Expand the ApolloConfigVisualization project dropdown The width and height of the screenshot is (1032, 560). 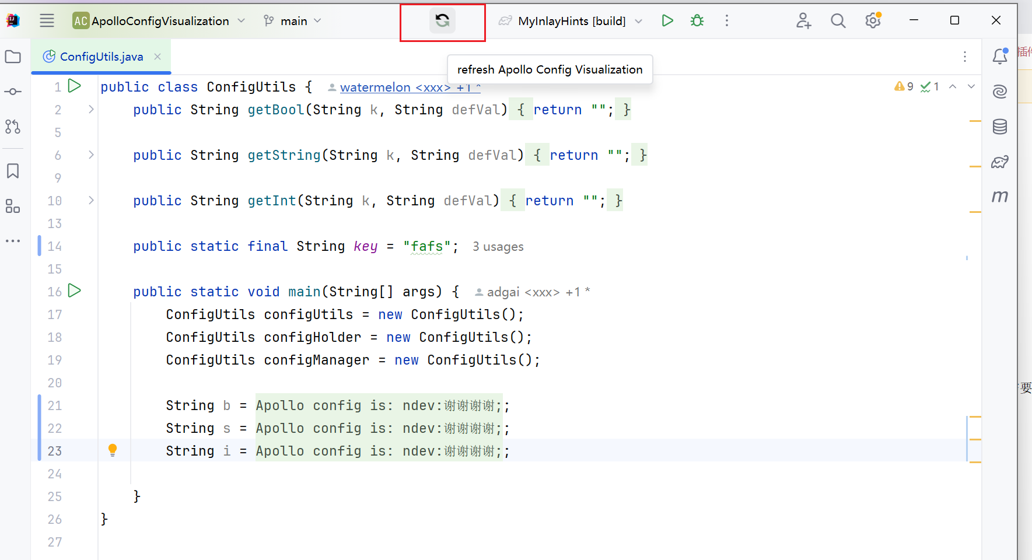[x=159, y=21]
